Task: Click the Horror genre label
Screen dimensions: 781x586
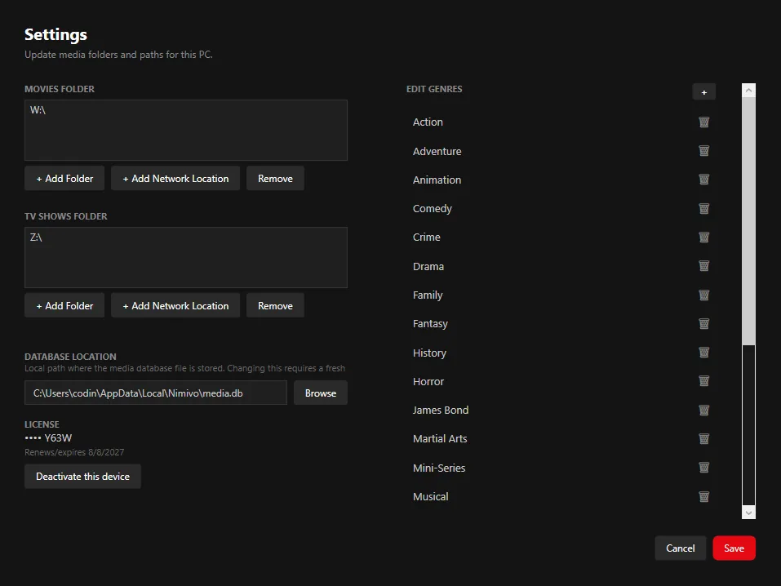Action: [428, 382]
